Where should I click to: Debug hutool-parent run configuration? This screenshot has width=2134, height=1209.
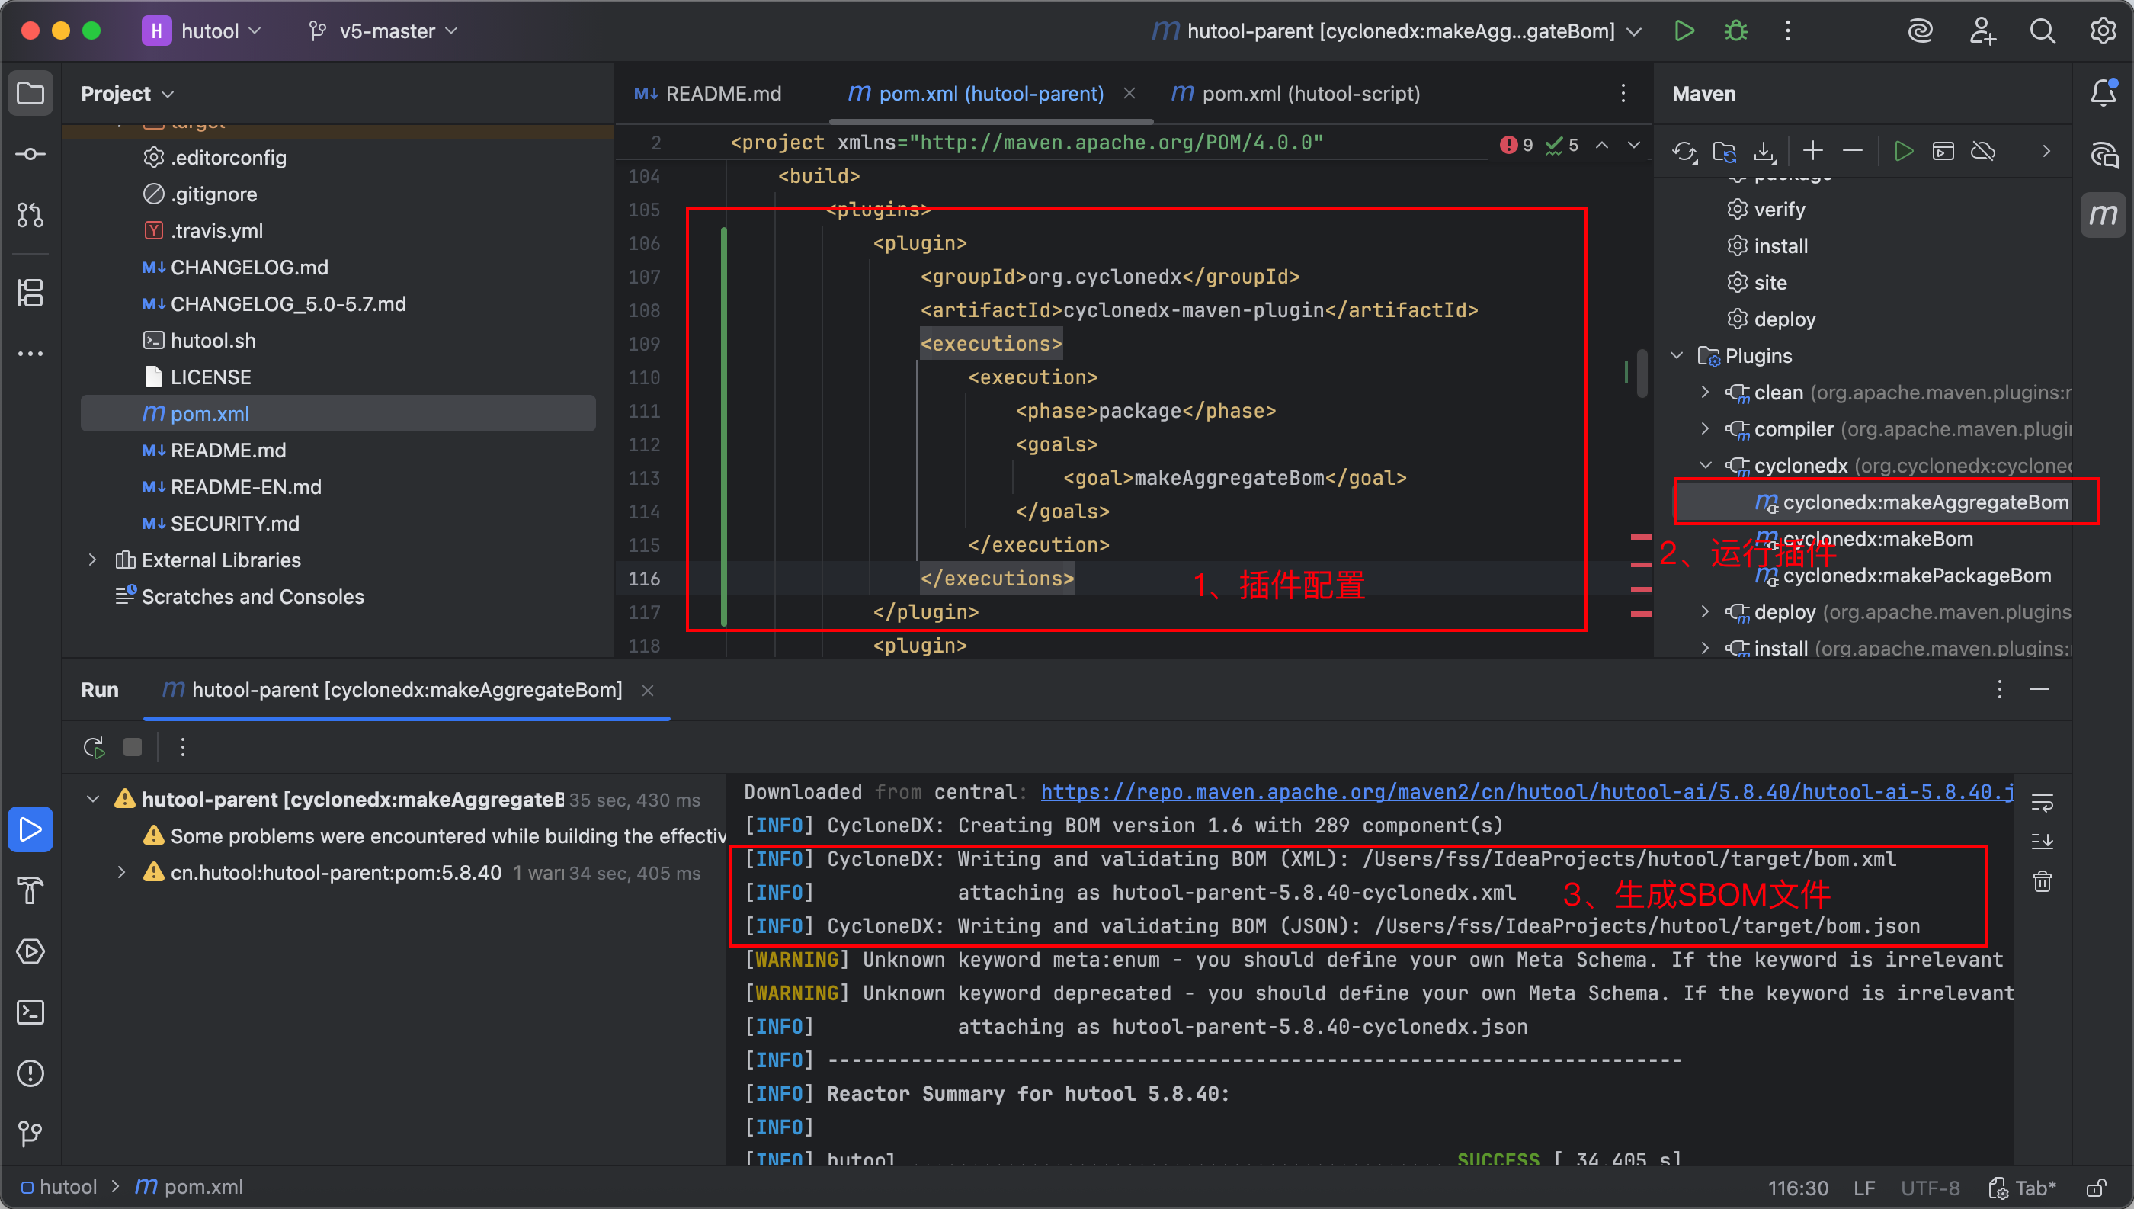tap(1735, 31)
